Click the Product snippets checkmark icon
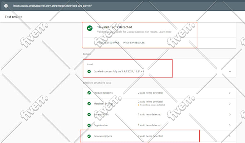Screen dimensions: 245x143 click(x=89, y=93)
